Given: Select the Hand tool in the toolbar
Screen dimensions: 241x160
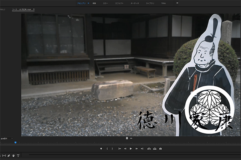Looking at the screenshot, I should click(13, 156).
